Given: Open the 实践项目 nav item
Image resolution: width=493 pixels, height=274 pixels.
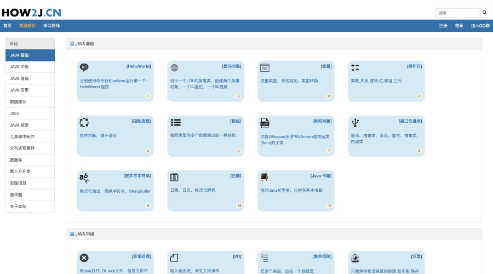Looking at the screenshot, I should pyautogui.click(x=27, y=26).
